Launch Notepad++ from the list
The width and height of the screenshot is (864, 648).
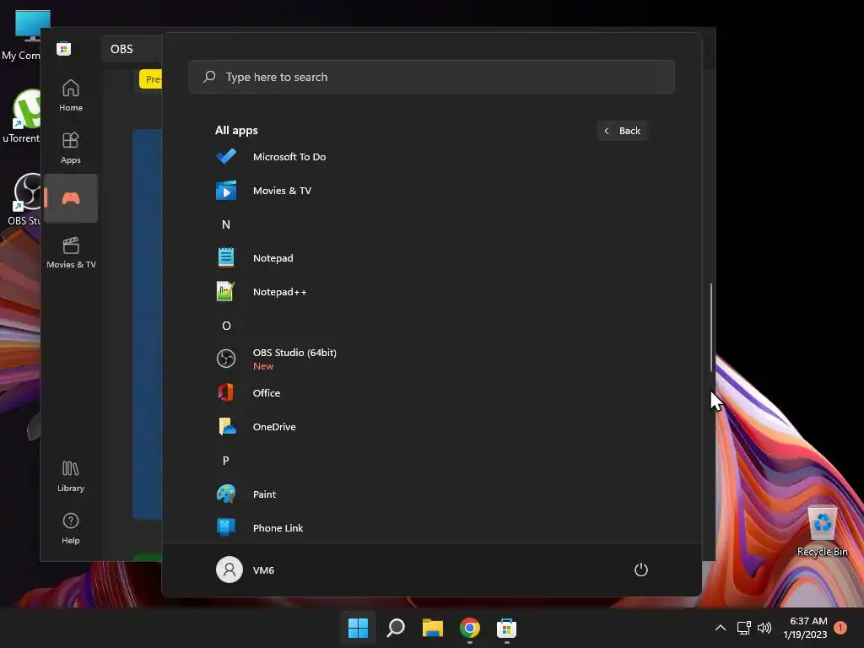[279, 292]
